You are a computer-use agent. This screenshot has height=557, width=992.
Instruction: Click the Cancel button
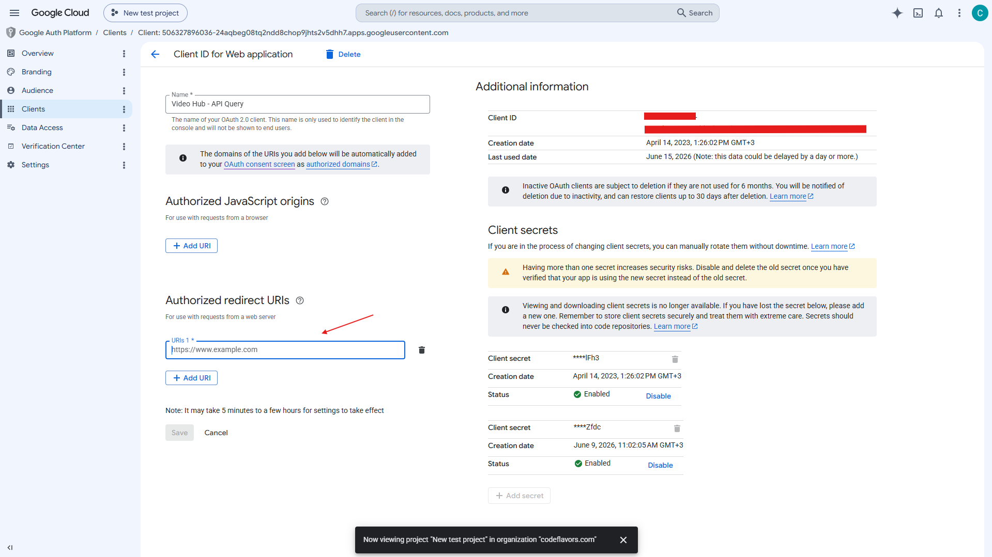point(216,433)
